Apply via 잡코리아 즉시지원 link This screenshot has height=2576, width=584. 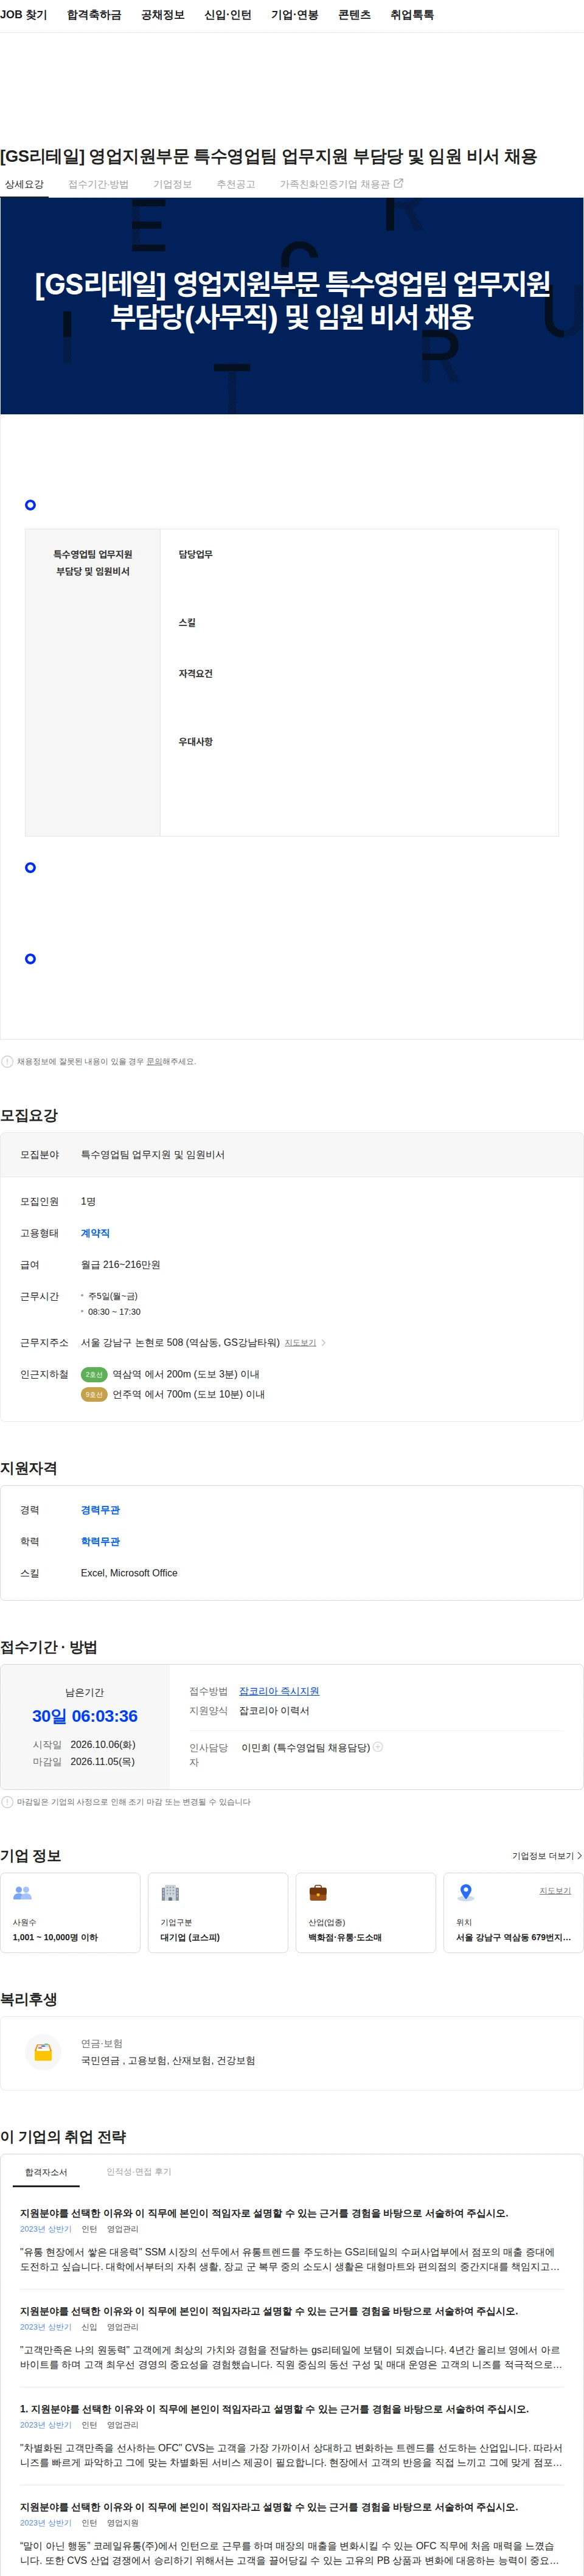click(279, 1691)
